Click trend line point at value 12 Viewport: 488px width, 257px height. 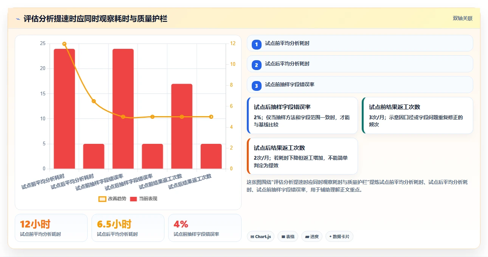[x=64, y=44]
